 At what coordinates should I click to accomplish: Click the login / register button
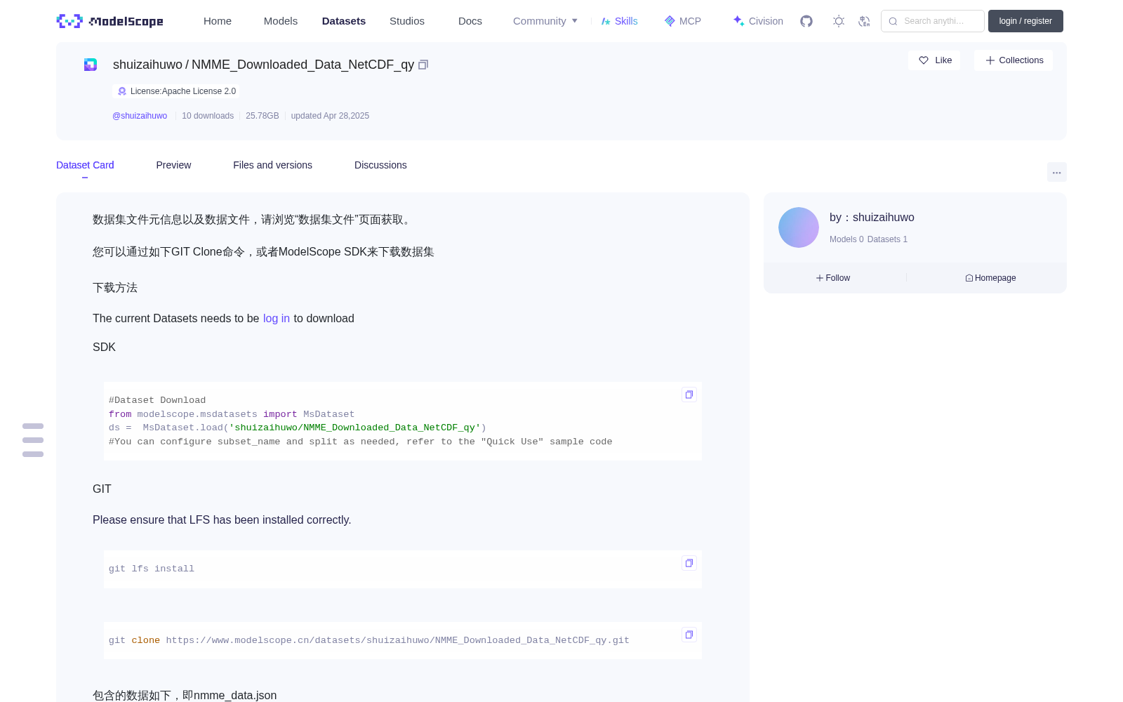click(1025, 21)
